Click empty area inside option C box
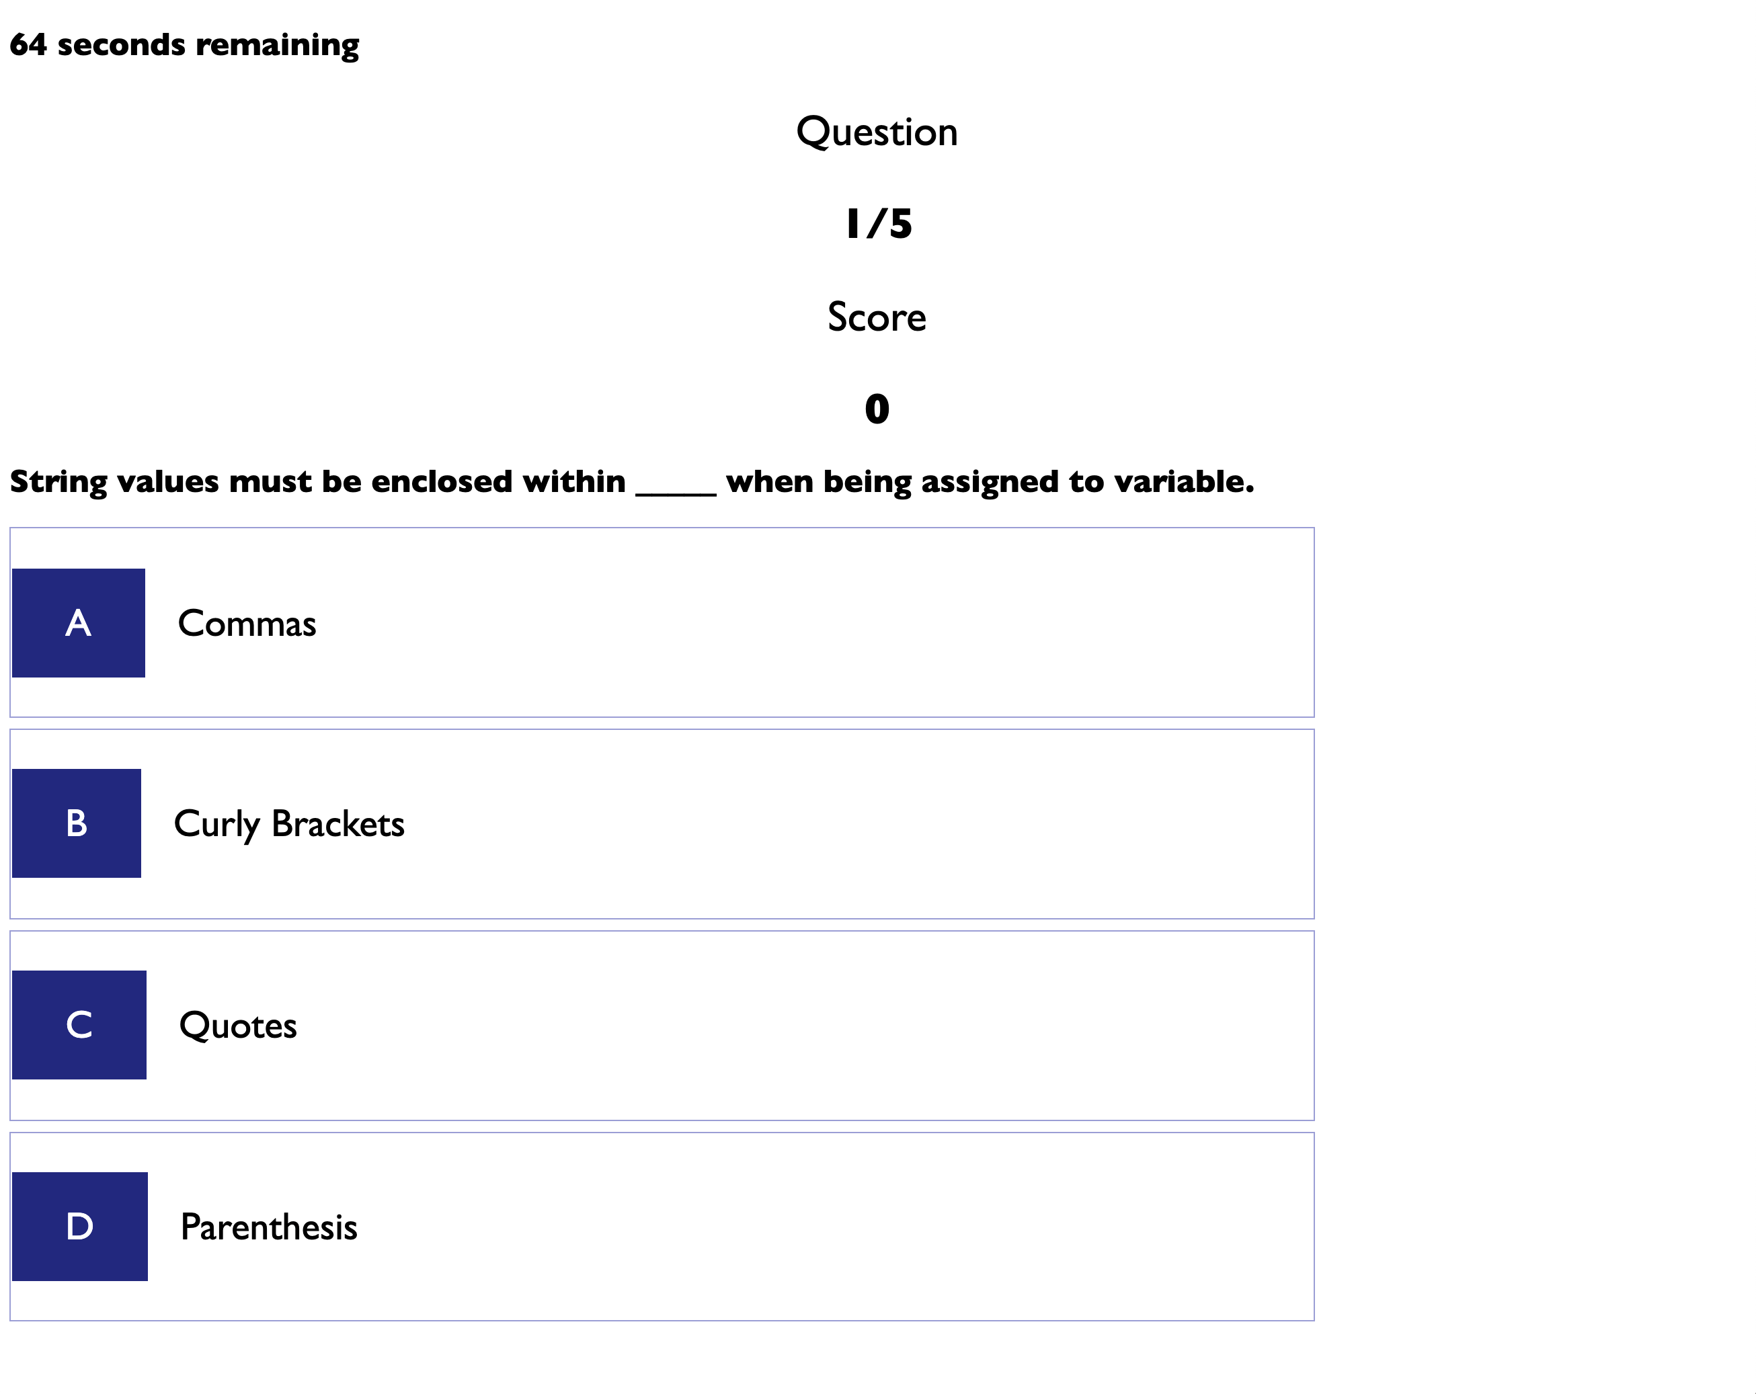Screen dimensions: 1756x1394 tap(815, 1025)
